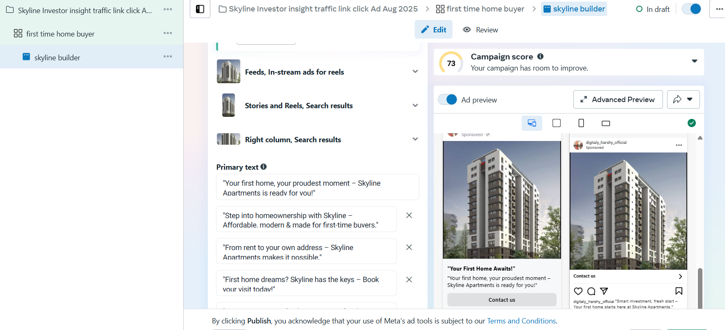Open the Terms and Conditions link
Screen dimensions: 725x330
(x=521, y=321)
